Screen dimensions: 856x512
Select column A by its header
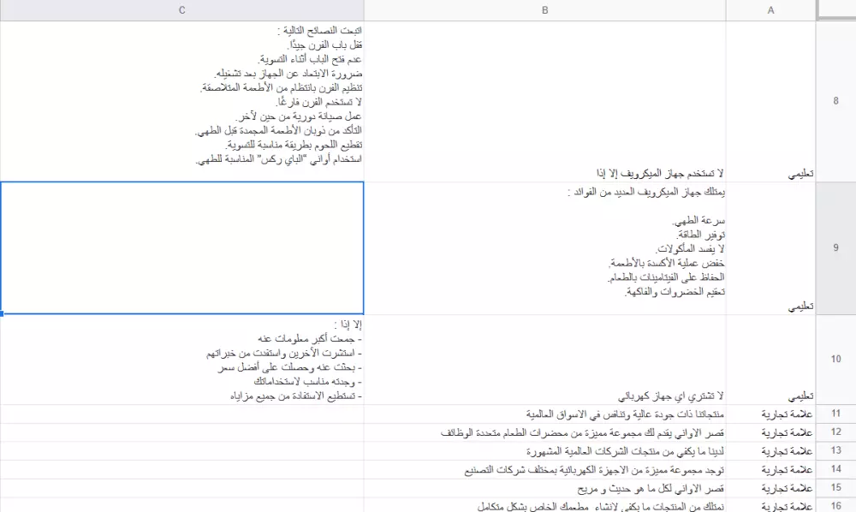tap(770, 9)
